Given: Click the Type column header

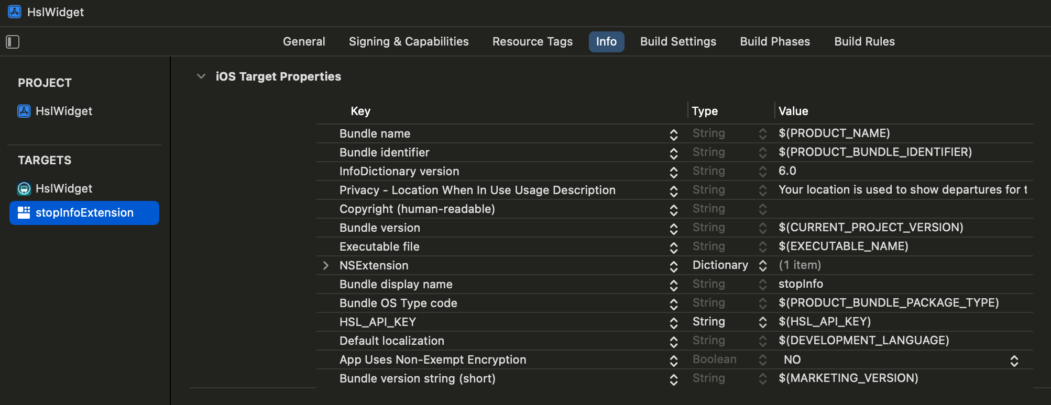Looking at the screenshot, I should pos(705,111).
